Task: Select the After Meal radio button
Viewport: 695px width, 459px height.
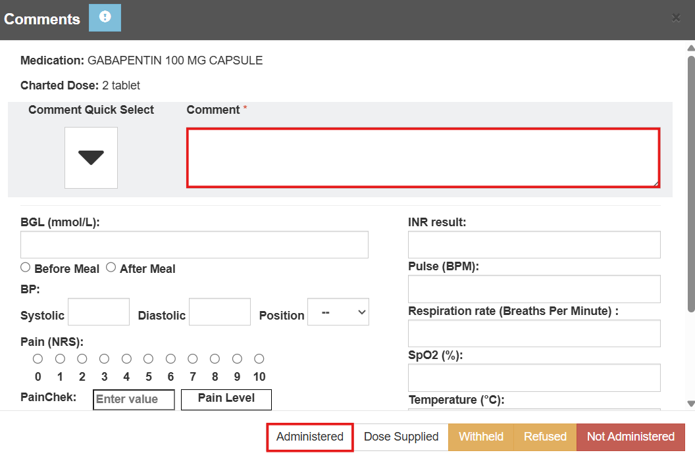Action: click(111, 268)
